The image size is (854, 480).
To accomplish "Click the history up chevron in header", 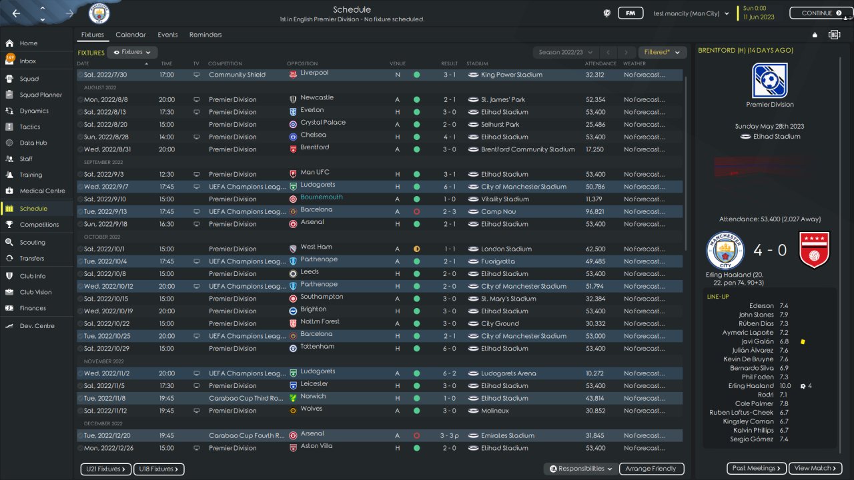I will [43, 8].
